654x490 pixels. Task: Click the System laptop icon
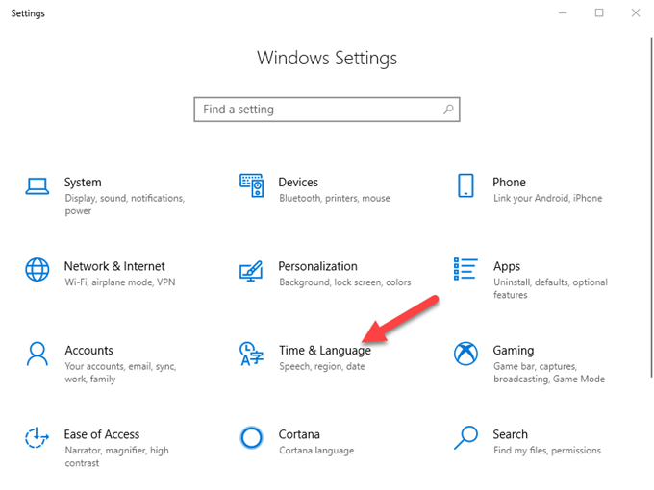[x=38, y=184]
